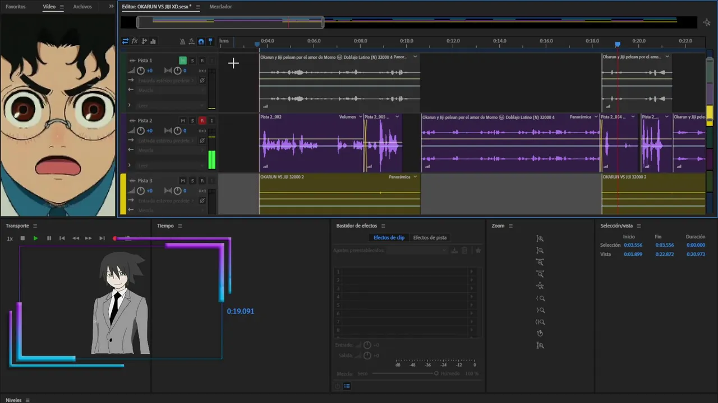Pause playback in Transporte panel
Screen dimensions: 718x403
(49, 238)
